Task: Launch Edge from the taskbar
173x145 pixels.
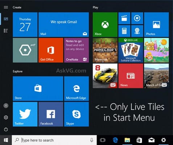Action: tap(115, 140)
